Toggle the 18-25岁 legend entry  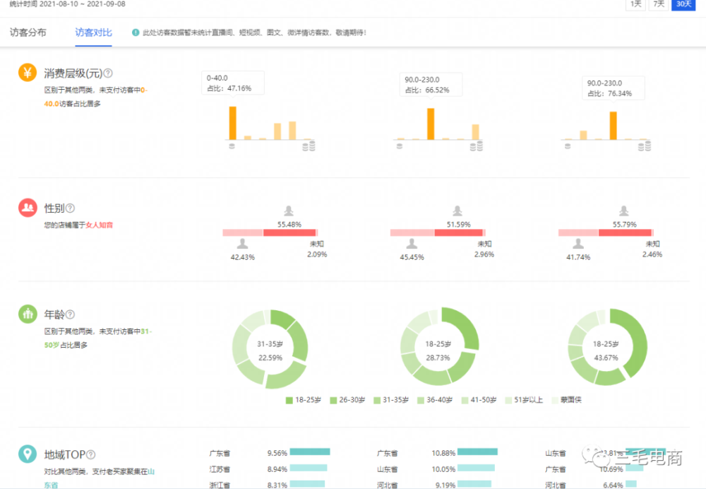(304, 400)
